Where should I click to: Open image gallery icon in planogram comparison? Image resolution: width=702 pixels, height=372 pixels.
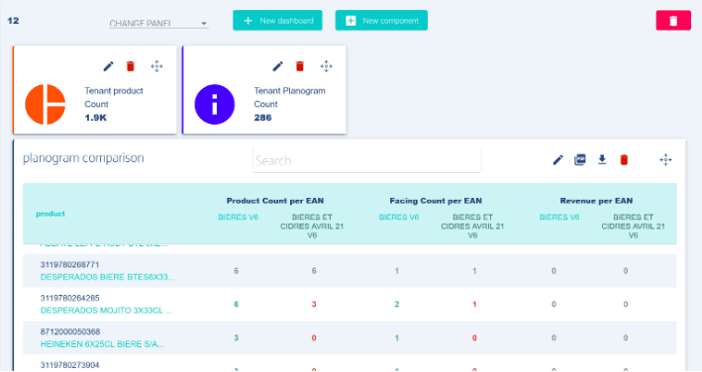[580, 159]
